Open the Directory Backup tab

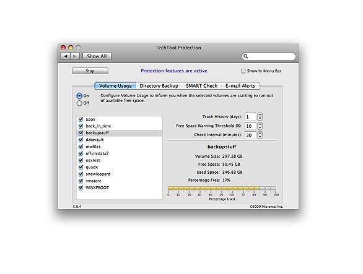(x=159, y=86)
